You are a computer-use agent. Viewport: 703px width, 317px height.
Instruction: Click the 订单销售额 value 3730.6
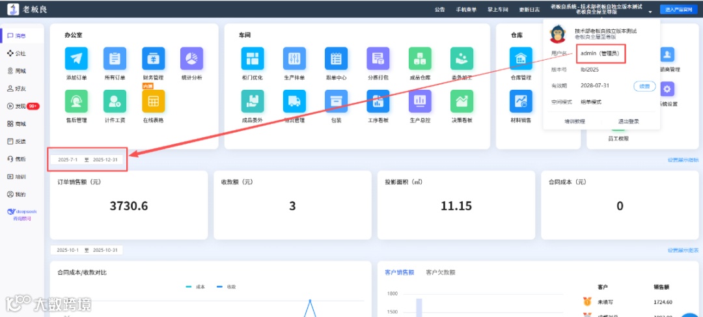[x=129, y=206]
